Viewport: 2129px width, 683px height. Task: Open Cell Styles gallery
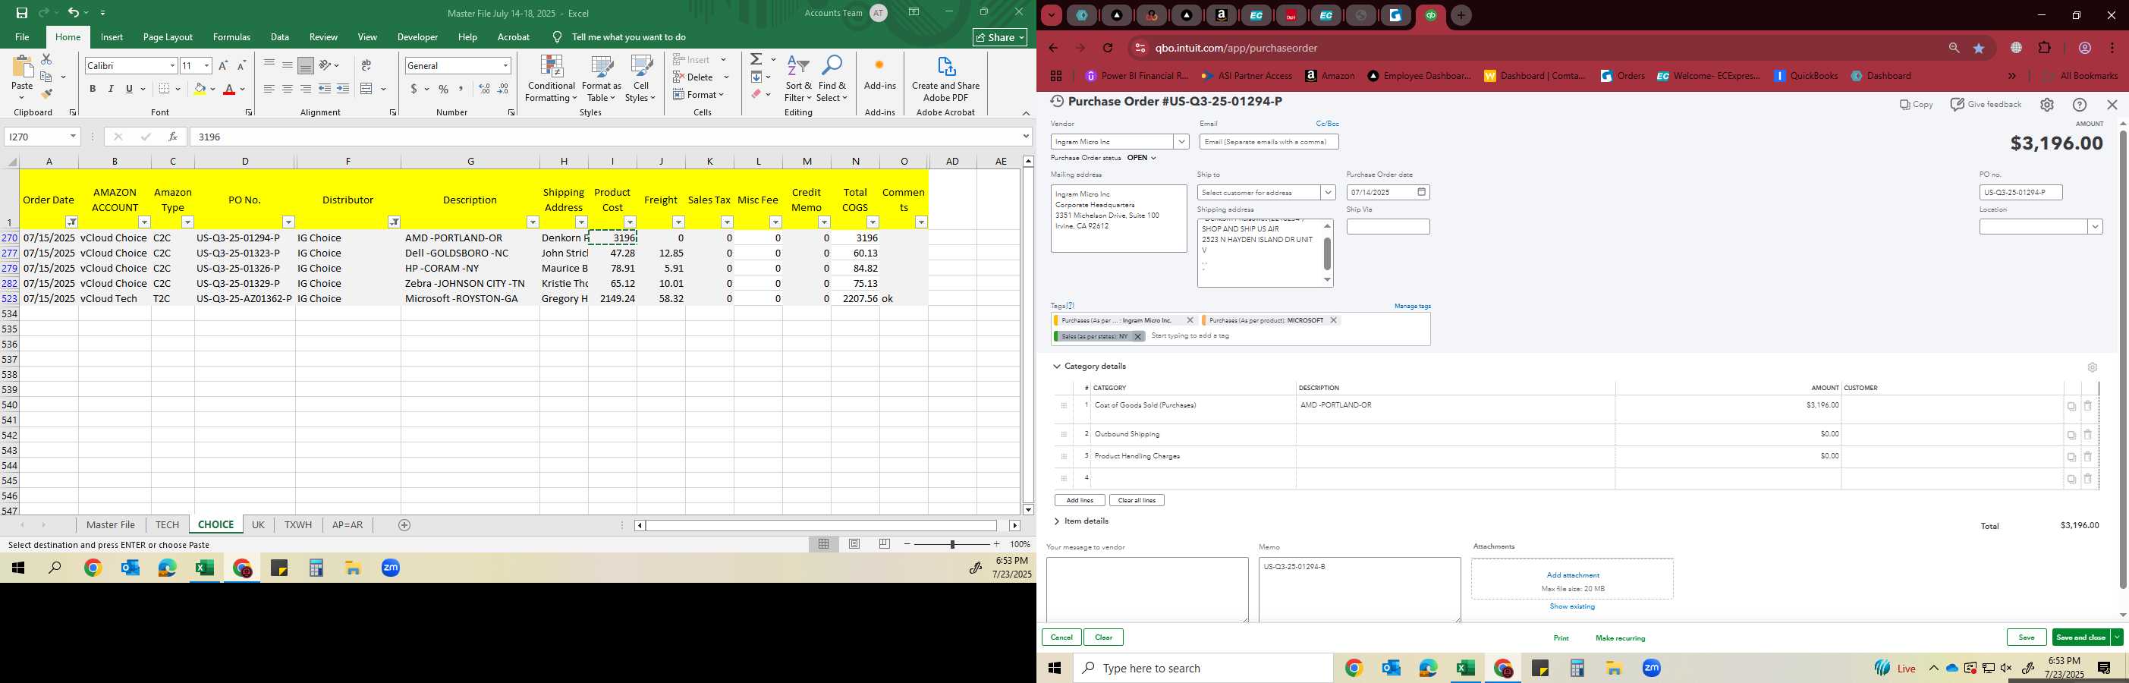pyautogui.click(x=640, y=80)
